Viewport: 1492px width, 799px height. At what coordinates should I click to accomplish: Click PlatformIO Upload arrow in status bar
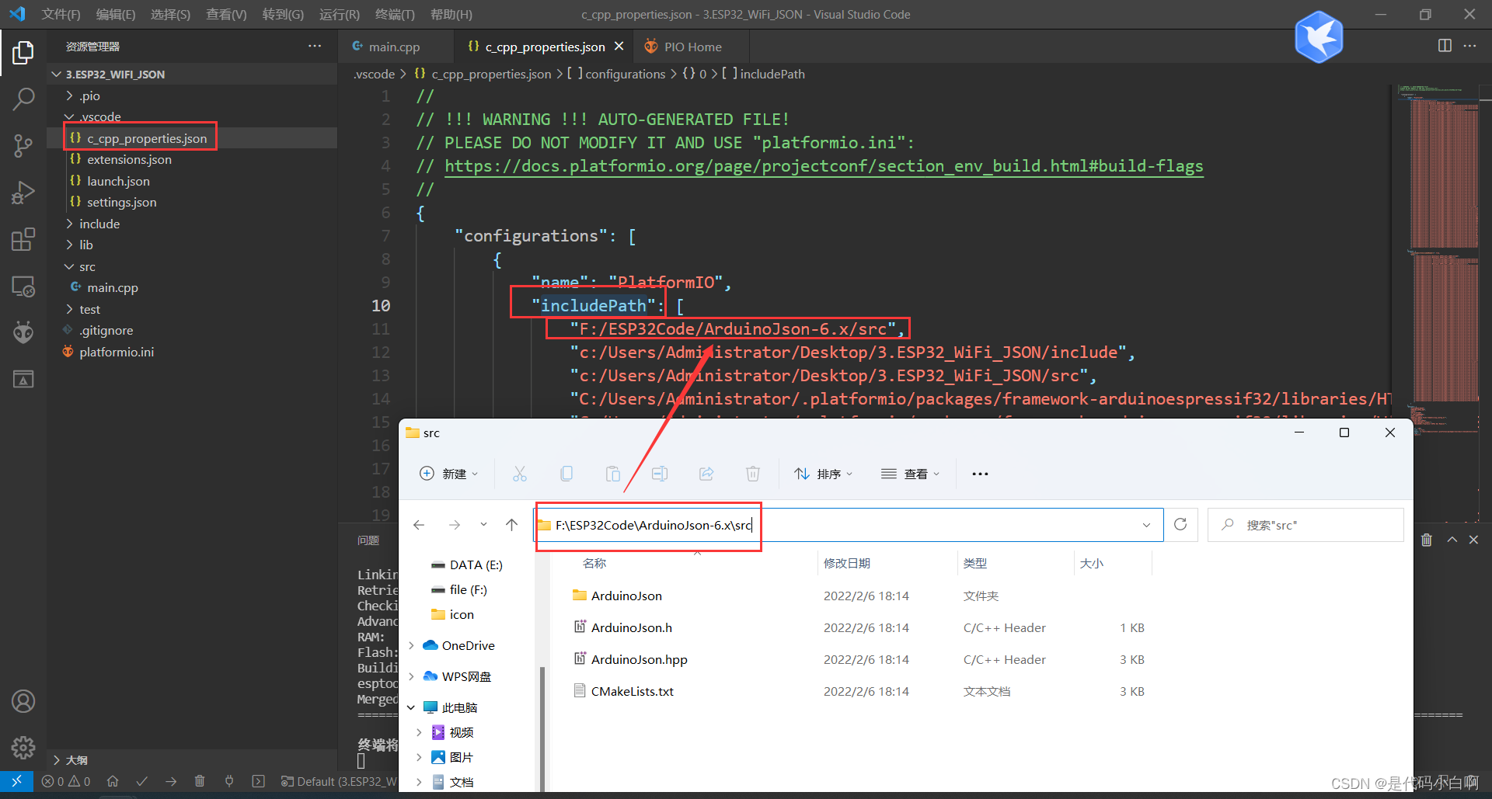(x=171, y=781)
